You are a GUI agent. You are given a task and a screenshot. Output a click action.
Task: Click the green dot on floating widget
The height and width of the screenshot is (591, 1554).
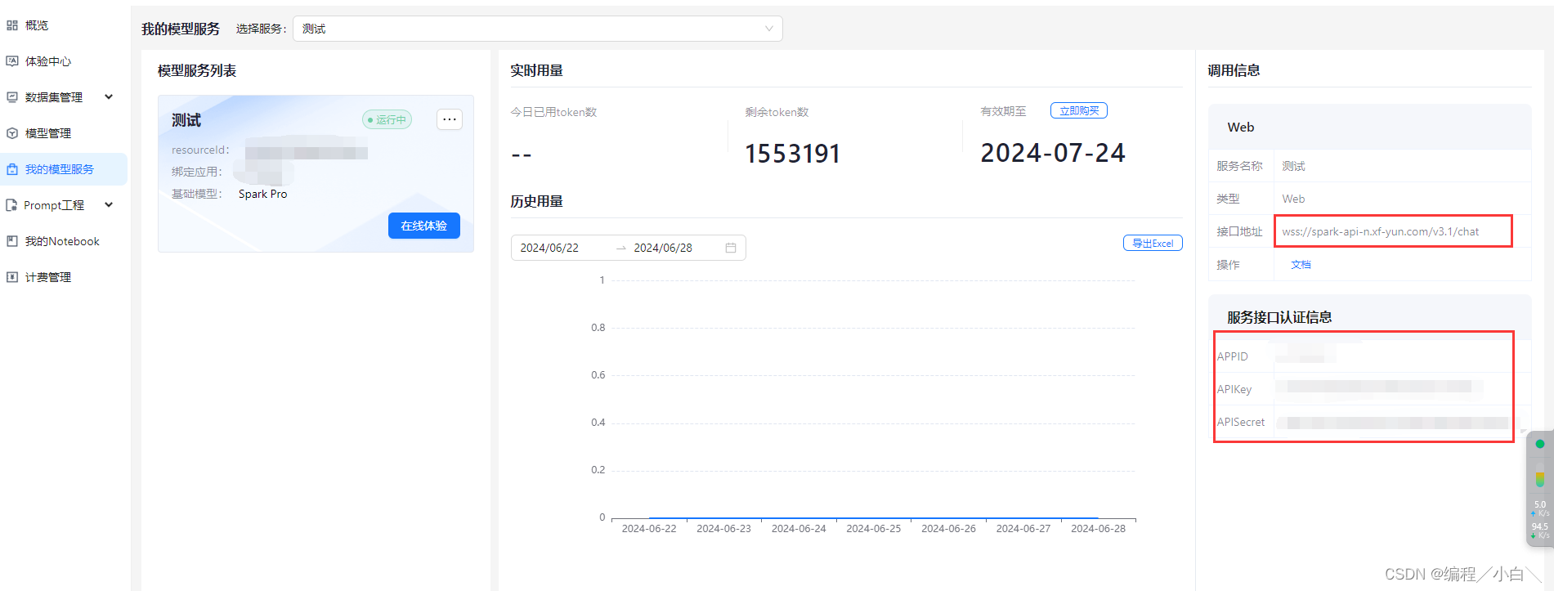coord(1540,444)
